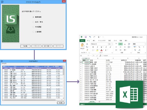Toggle Bold formatting in Excel ribbon
This screenshot has height=110, width=147.
(93, 47)
